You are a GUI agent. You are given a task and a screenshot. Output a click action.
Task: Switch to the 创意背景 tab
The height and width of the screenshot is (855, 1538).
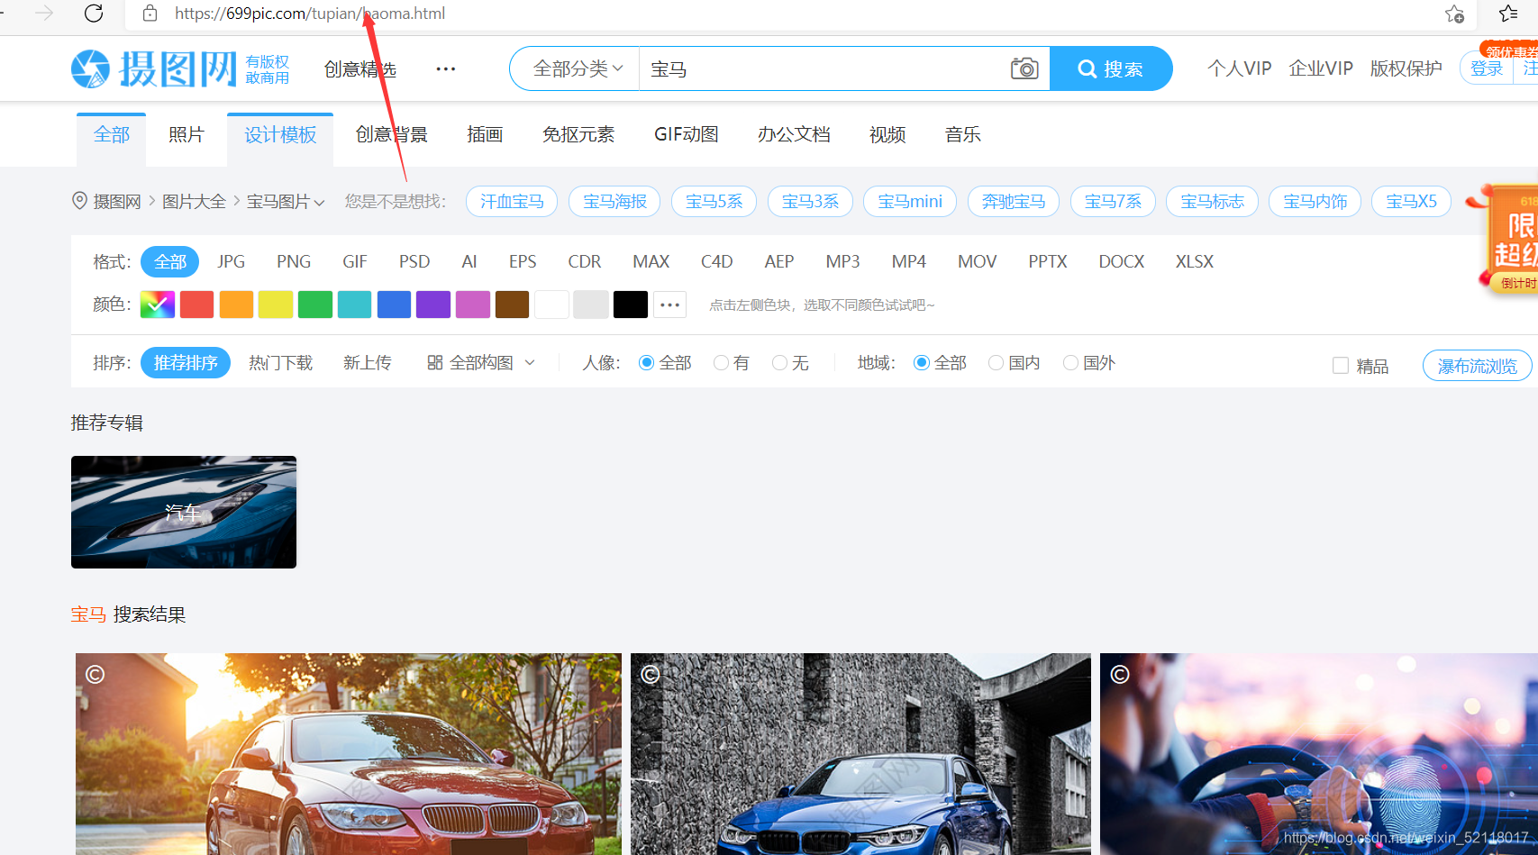pos(391,135)
